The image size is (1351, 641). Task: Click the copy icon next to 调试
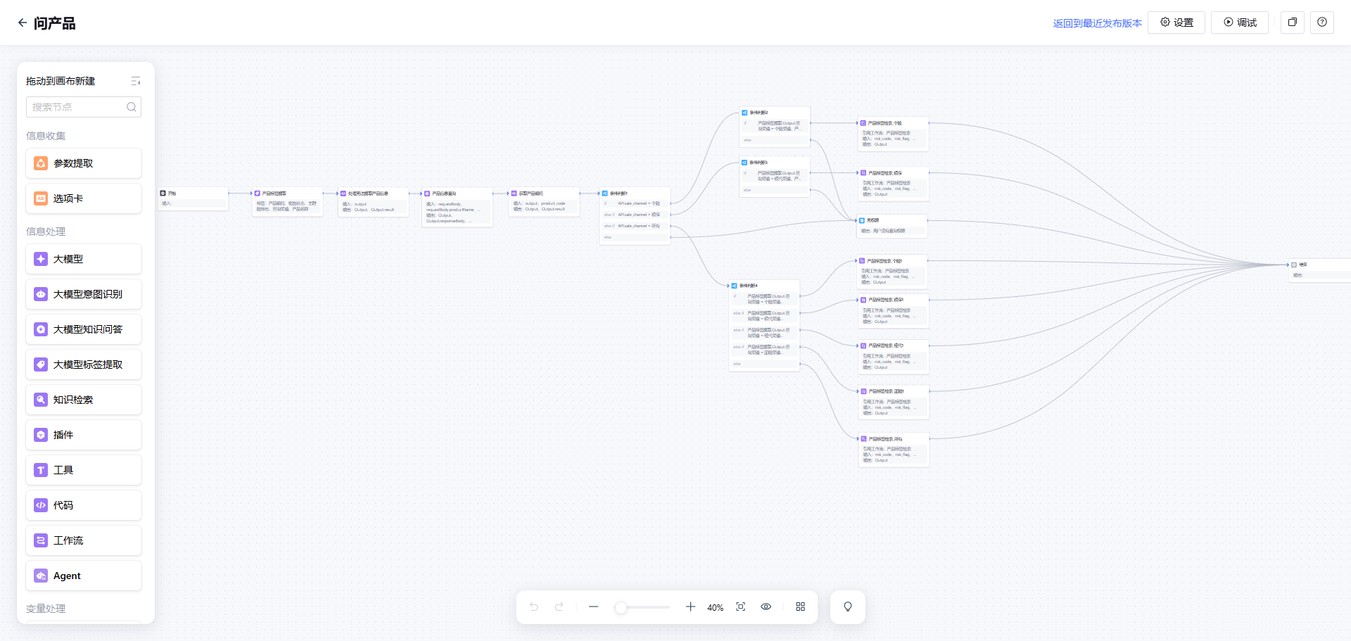click(x=1292, y=23)
